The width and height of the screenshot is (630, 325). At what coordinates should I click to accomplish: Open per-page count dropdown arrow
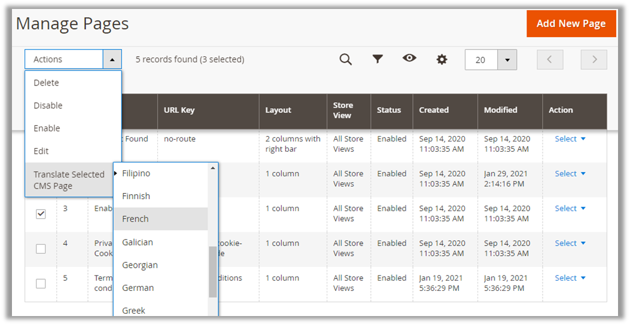click(507, 60)
